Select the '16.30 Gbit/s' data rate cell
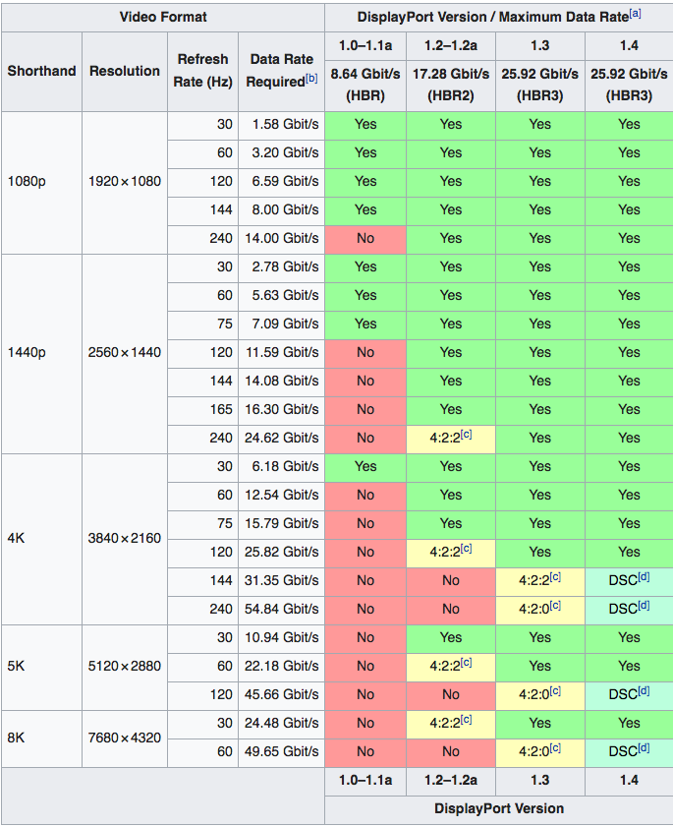This screenshot has width=673, height=827. pos(281,410)
